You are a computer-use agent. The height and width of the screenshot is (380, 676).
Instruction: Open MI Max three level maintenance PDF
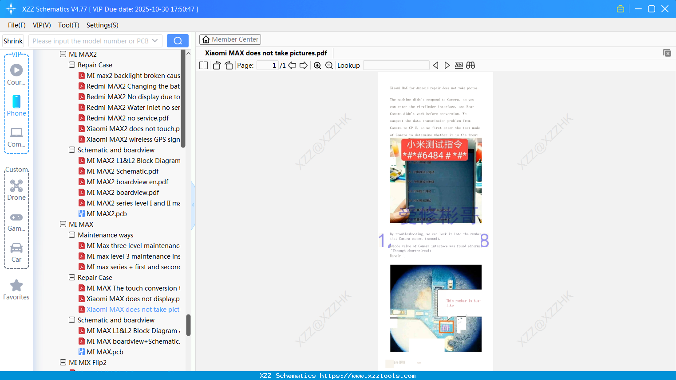click(129, 246)
